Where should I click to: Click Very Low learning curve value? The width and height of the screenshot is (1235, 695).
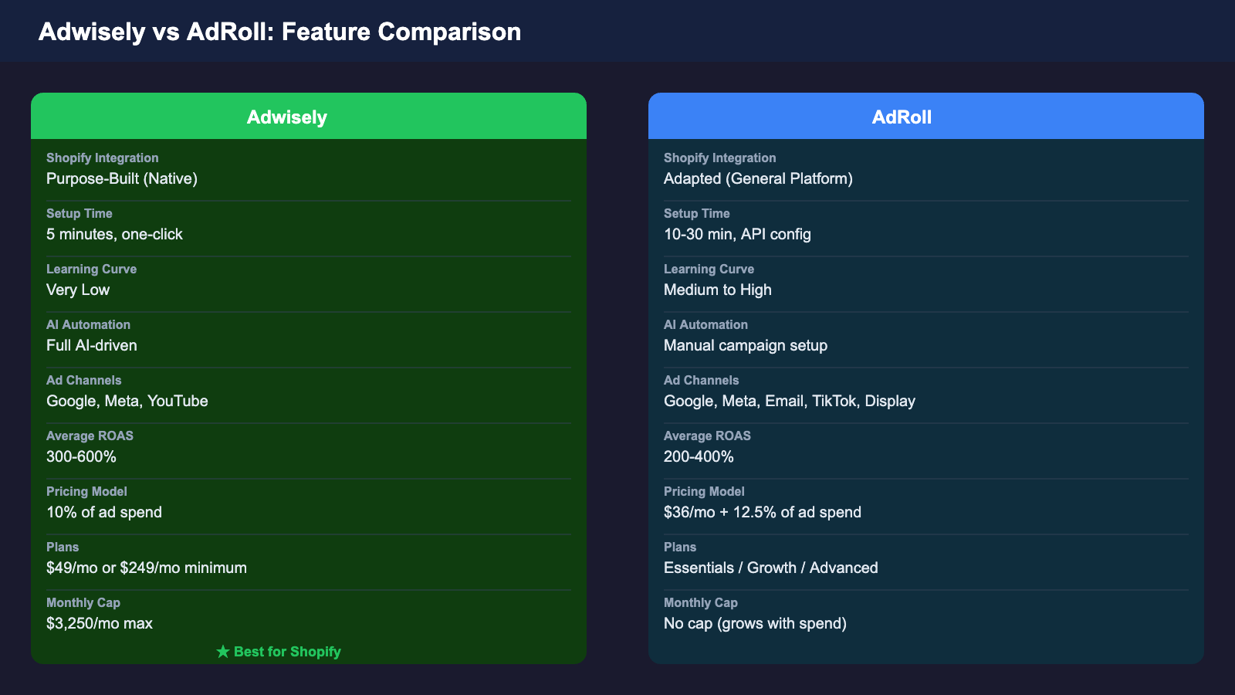point(78,290)
